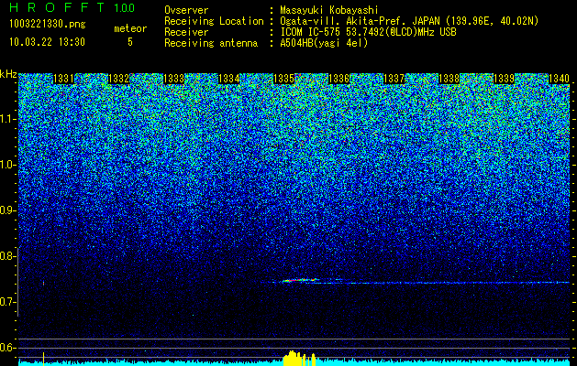Viewport: 577px width, 366px height.
Task: Click the name Masayuki Kobayashi
Action: 329,10
